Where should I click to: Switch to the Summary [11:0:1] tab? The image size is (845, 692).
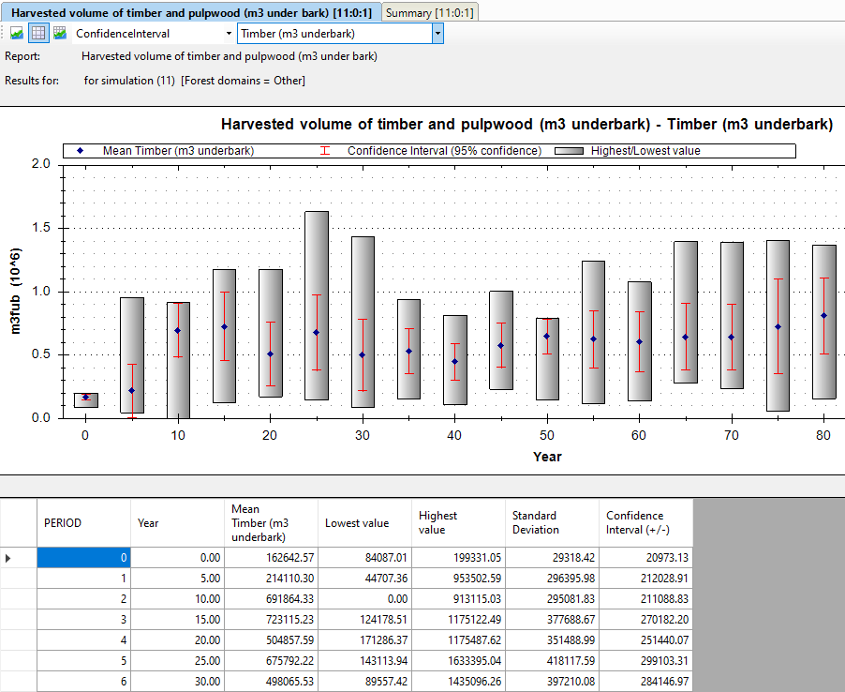coord(429,12)
